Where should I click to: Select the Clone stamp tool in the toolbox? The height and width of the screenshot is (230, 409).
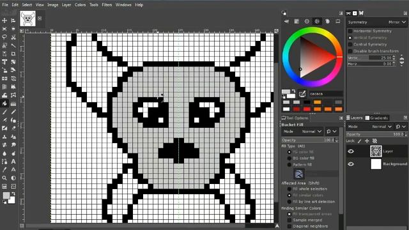point(4,137)
